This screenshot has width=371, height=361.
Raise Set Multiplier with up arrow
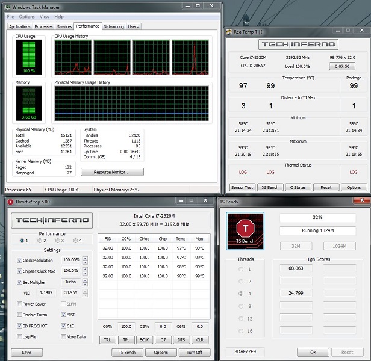[x=85, y=280]
